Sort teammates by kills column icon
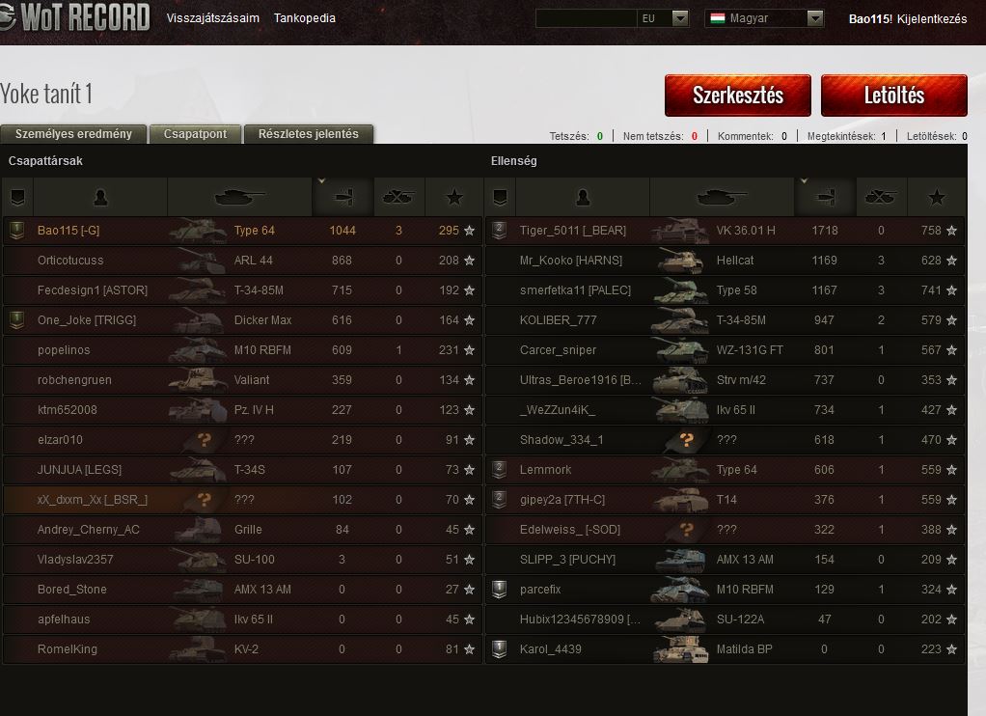The width and height of the screenshot is (986, 716). 398,198
